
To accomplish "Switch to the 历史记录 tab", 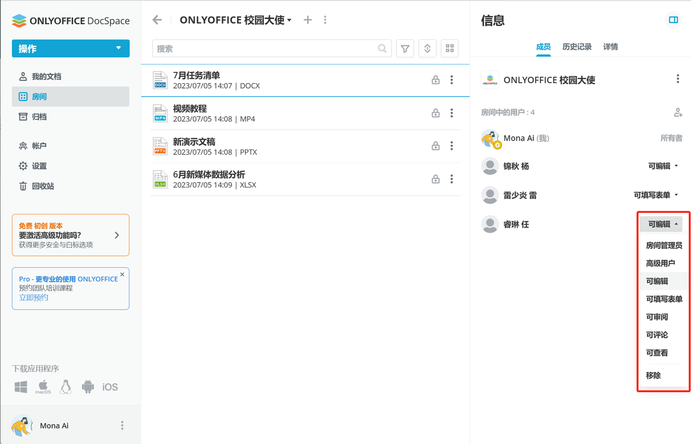I will click(x=577, y=47).
